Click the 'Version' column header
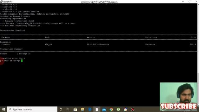The height and width of the screenshot is (112, 199). coord(91,37)
